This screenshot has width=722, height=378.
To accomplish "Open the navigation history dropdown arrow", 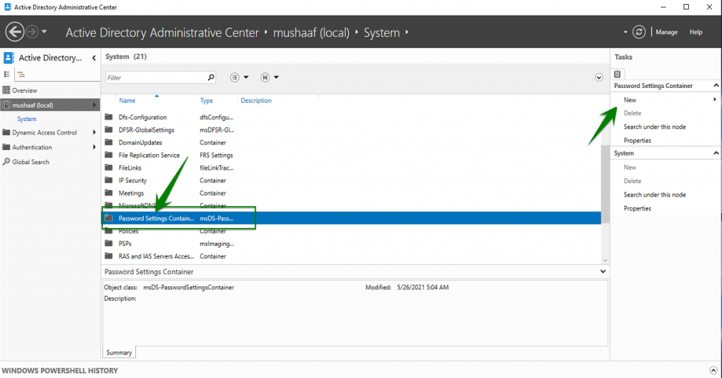I will coord(44,32).
